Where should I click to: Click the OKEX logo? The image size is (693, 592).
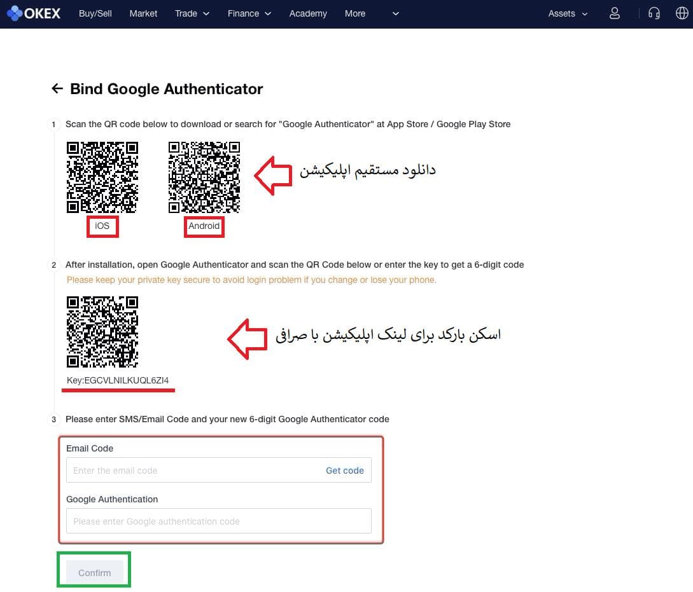[x=34, y=13]
